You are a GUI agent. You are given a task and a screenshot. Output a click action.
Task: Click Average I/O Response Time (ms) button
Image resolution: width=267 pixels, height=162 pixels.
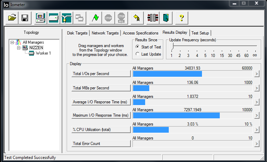click(x=101, y=102)
